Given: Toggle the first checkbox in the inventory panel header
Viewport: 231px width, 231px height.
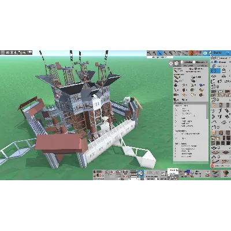Looking at the screenshot, I should 182,62.
